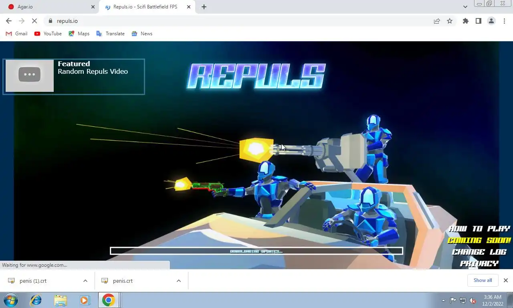Open a new browser tab
This screenshot has height=308, width=513.
(204, 7)
